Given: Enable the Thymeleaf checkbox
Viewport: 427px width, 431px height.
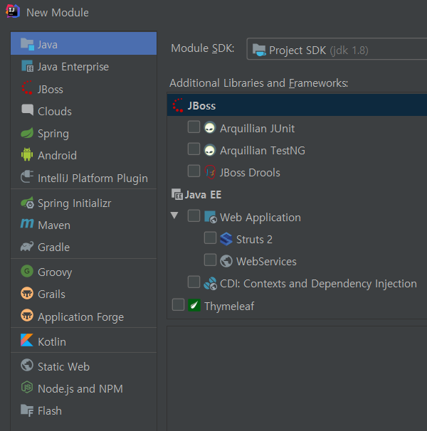Looking at the screenshot, I should 178,305.
